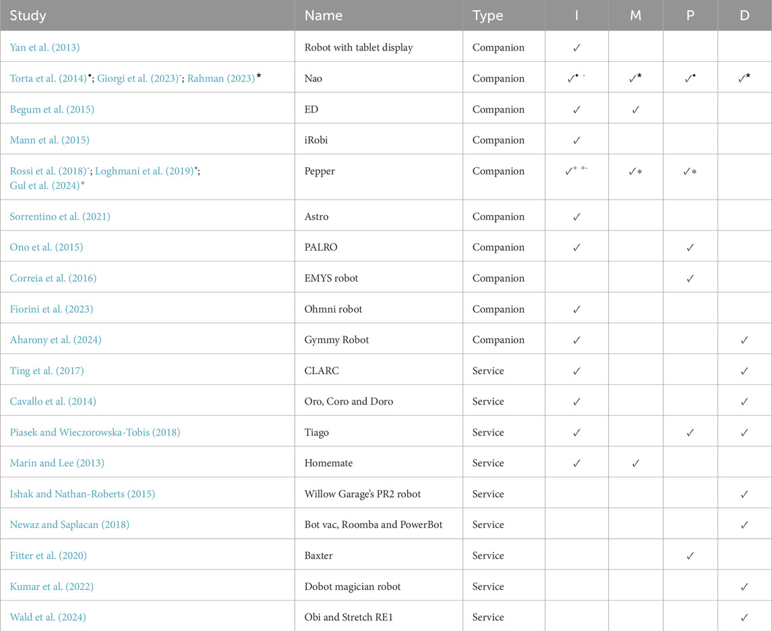
Task: Follow the Fiorini et al. (2023) citation
Action: [x=51, y=309]
